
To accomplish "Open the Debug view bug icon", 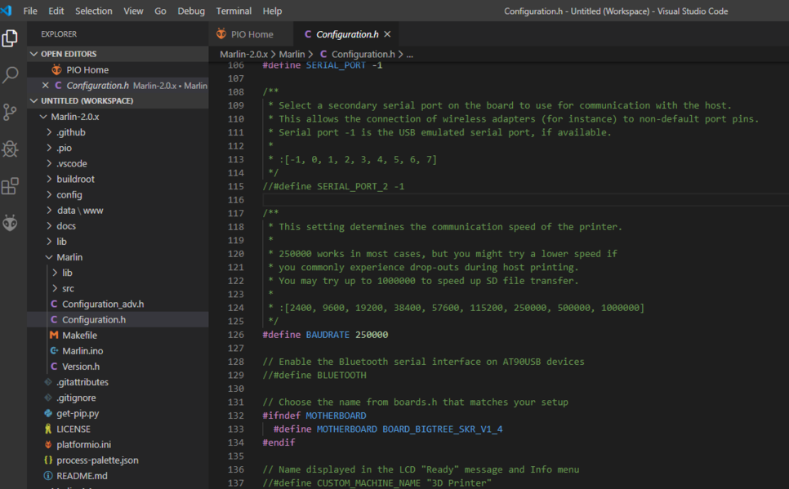I will pyautogui.click(x=10, y=149).
